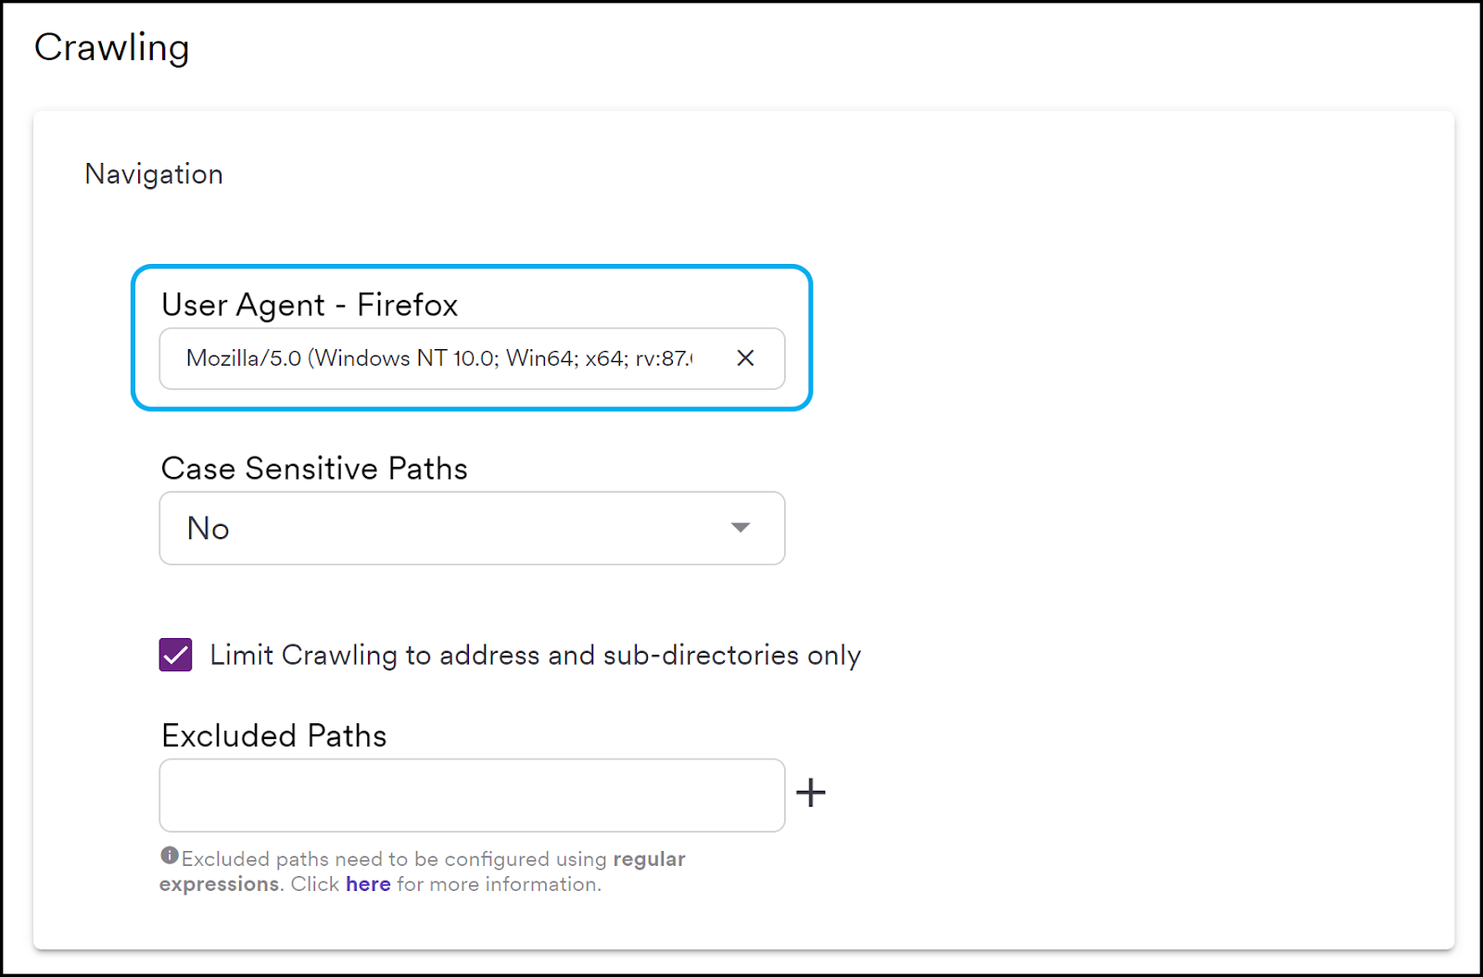Expand the Case Sensitive Paths dropdown arrow

pos(740,528)
